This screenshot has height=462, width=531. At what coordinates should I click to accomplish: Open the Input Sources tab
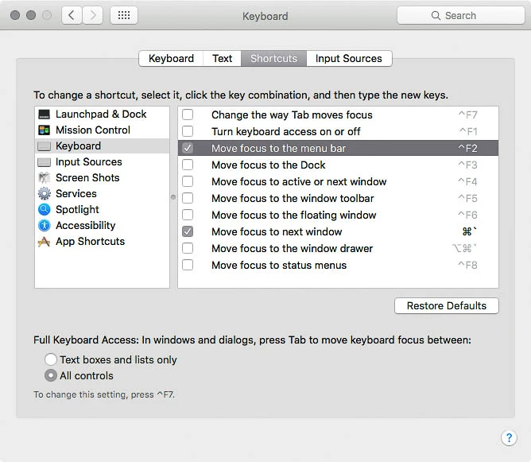[x=349, y=59]
